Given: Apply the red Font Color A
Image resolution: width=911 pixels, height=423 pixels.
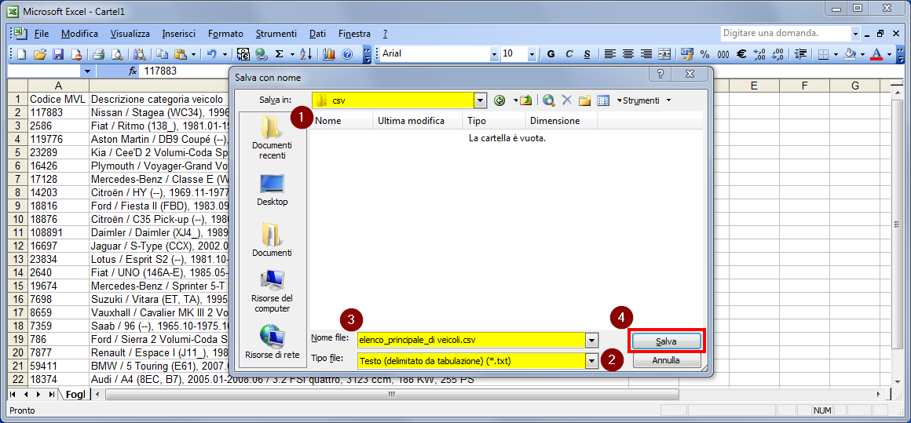Looking at the screenshot, I should point(876,54).
